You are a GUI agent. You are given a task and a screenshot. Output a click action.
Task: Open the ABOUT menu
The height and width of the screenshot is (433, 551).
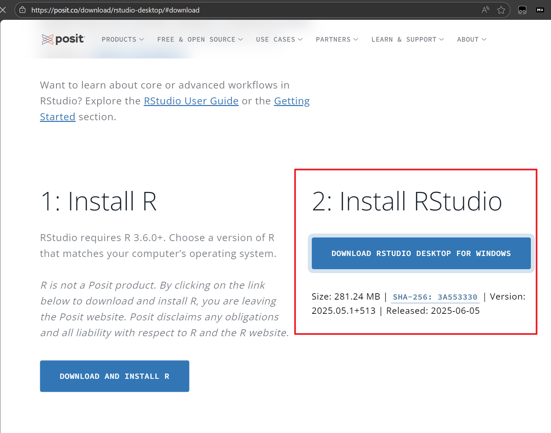tap(471, 39)
